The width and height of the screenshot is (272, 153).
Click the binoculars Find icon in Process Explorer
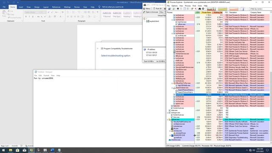pos(200,8)
